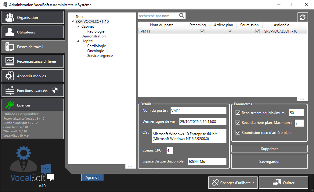Click the magnifying glass search icon

click(182, 16)
